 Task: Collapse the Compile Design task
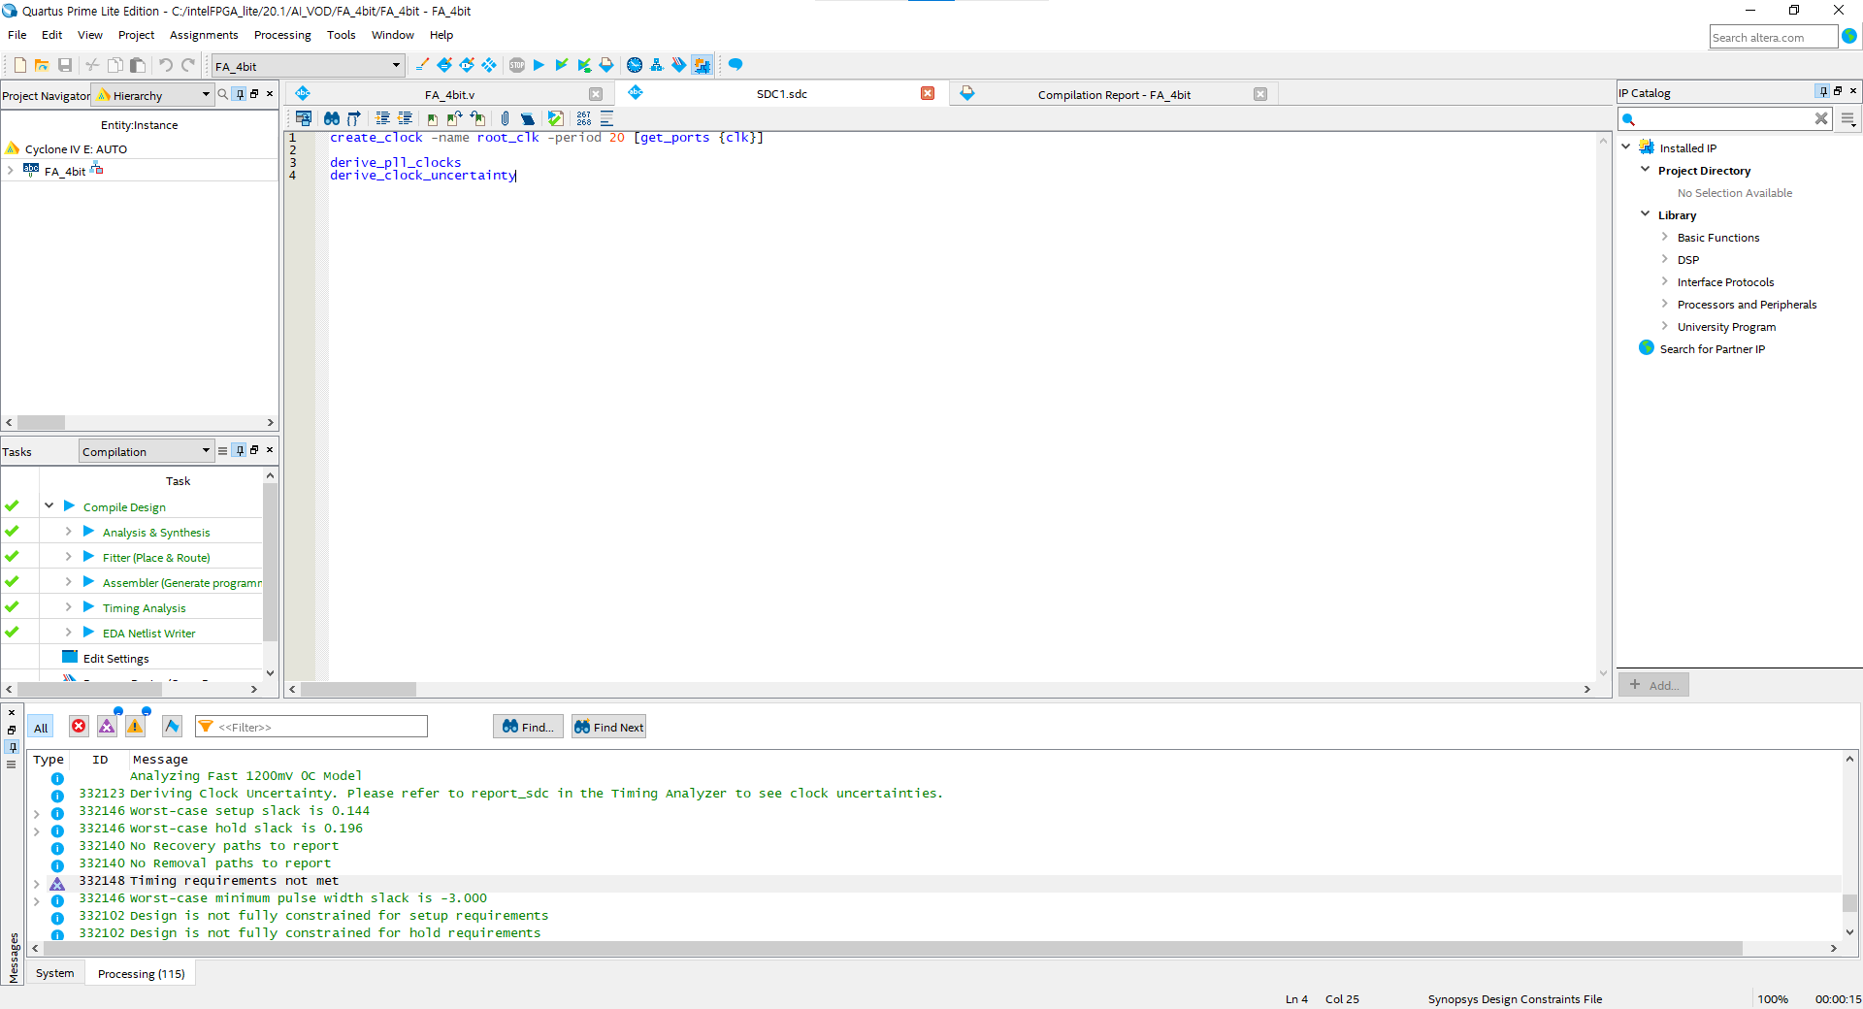[49, 506]
